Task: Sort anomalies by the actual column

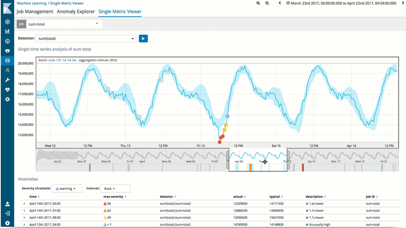Action: click(239, 197)
